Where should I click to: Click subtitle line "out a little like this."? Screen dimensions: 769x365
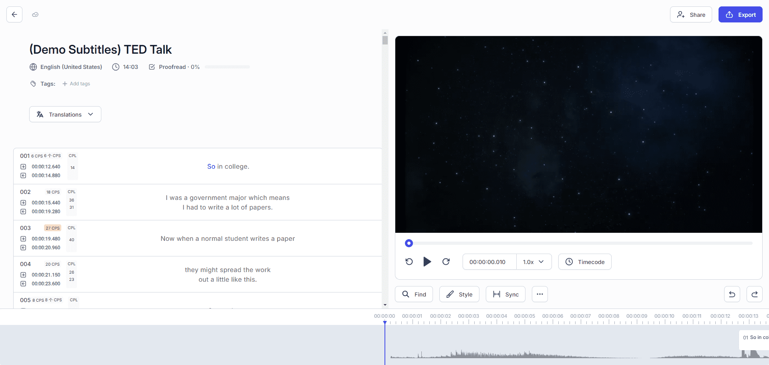coord(227,279)
